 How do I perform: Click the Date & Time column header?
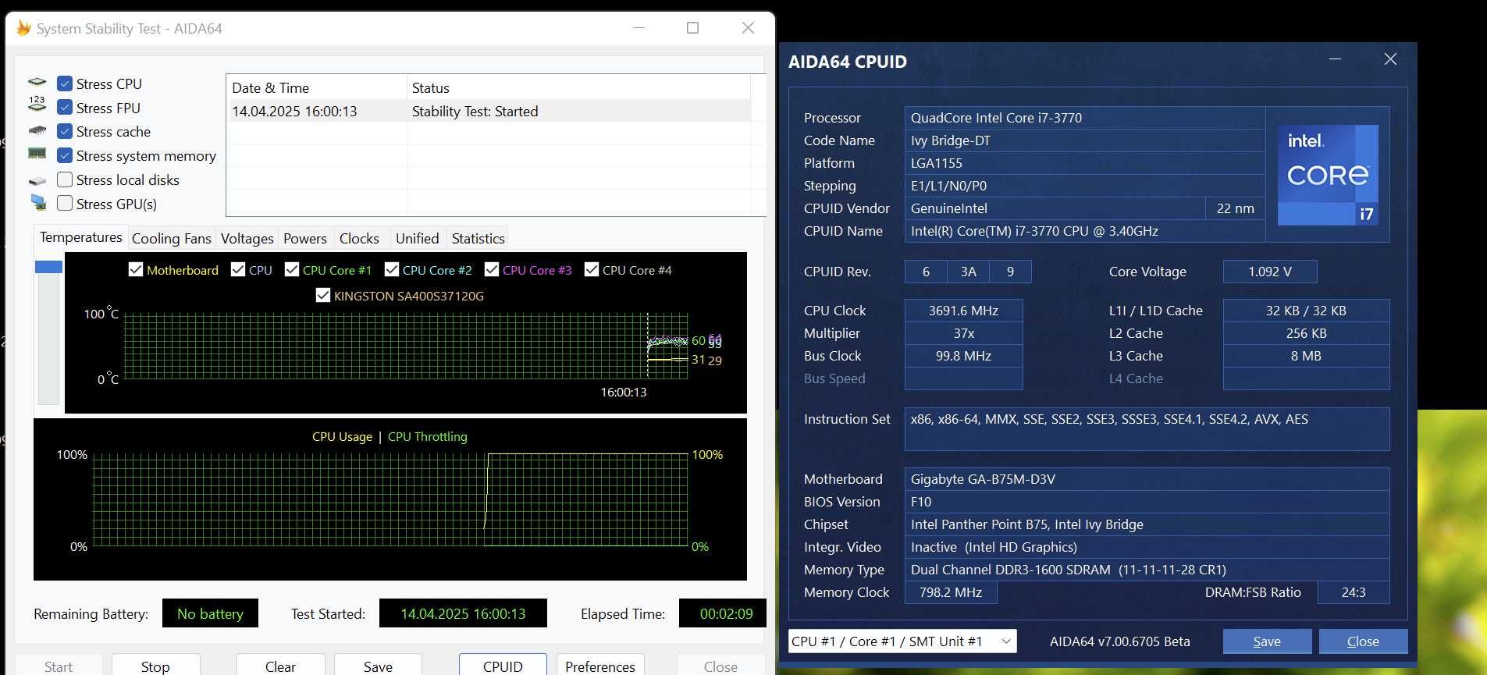tap(316, 87)
